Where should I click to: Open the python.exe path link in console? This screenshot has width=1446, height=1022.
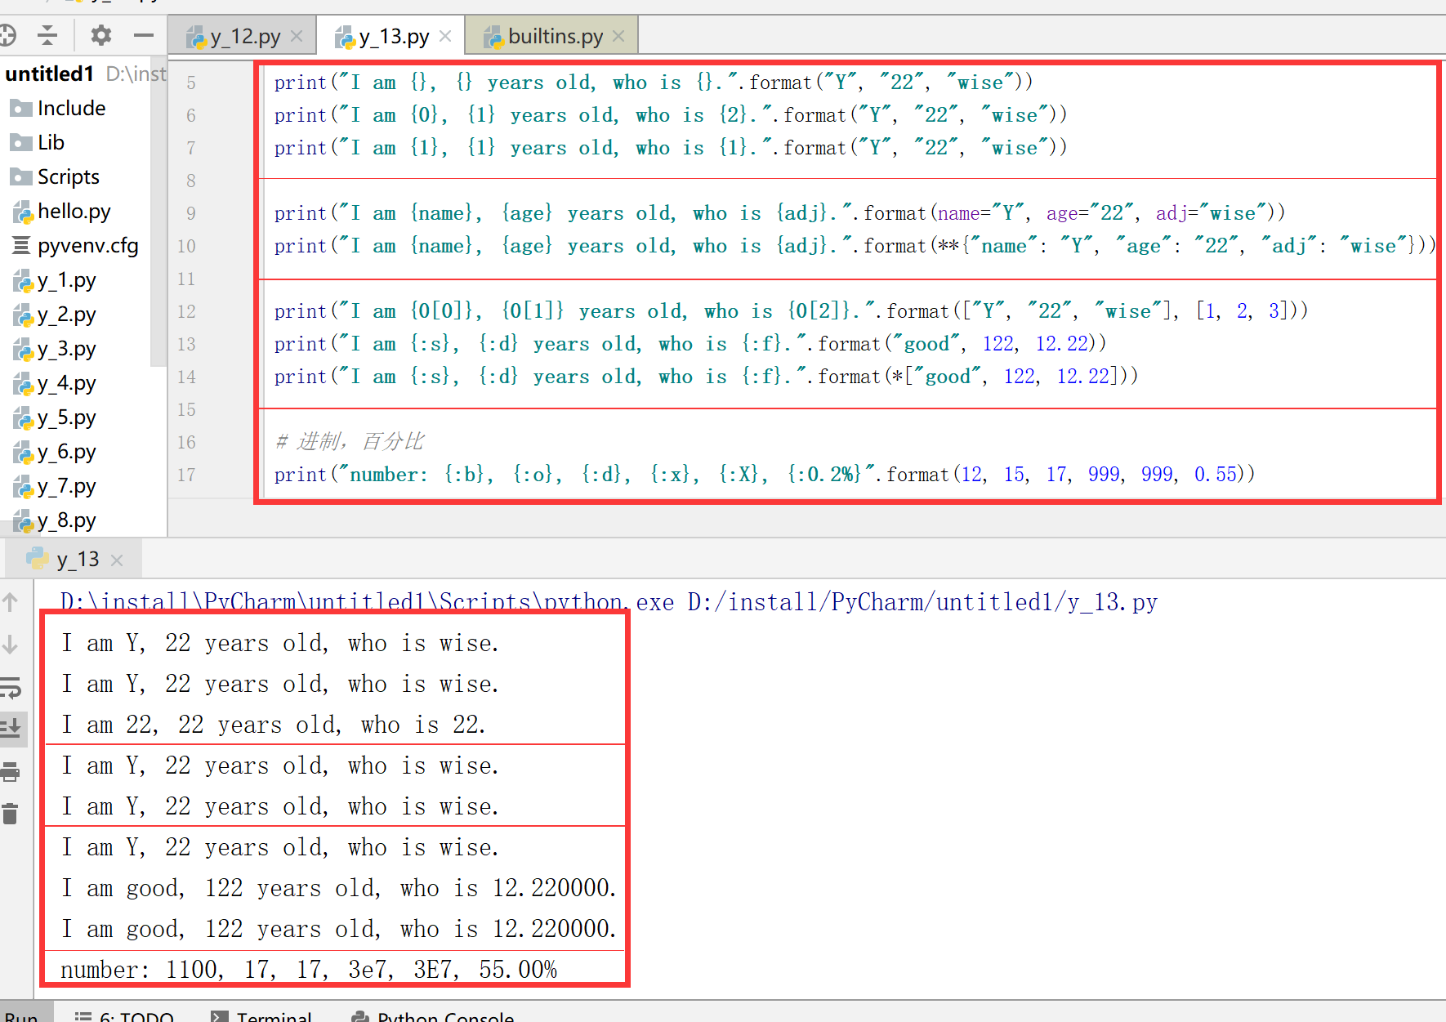[x=367, y=602]
